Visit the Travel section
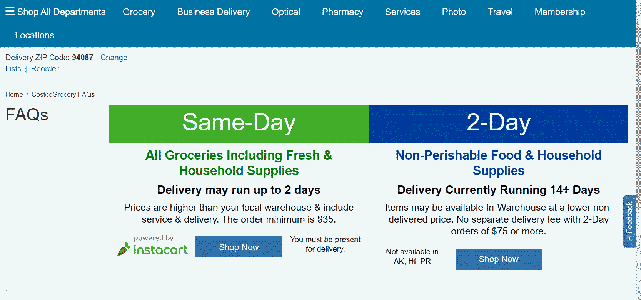 click(x=500, y=12)
